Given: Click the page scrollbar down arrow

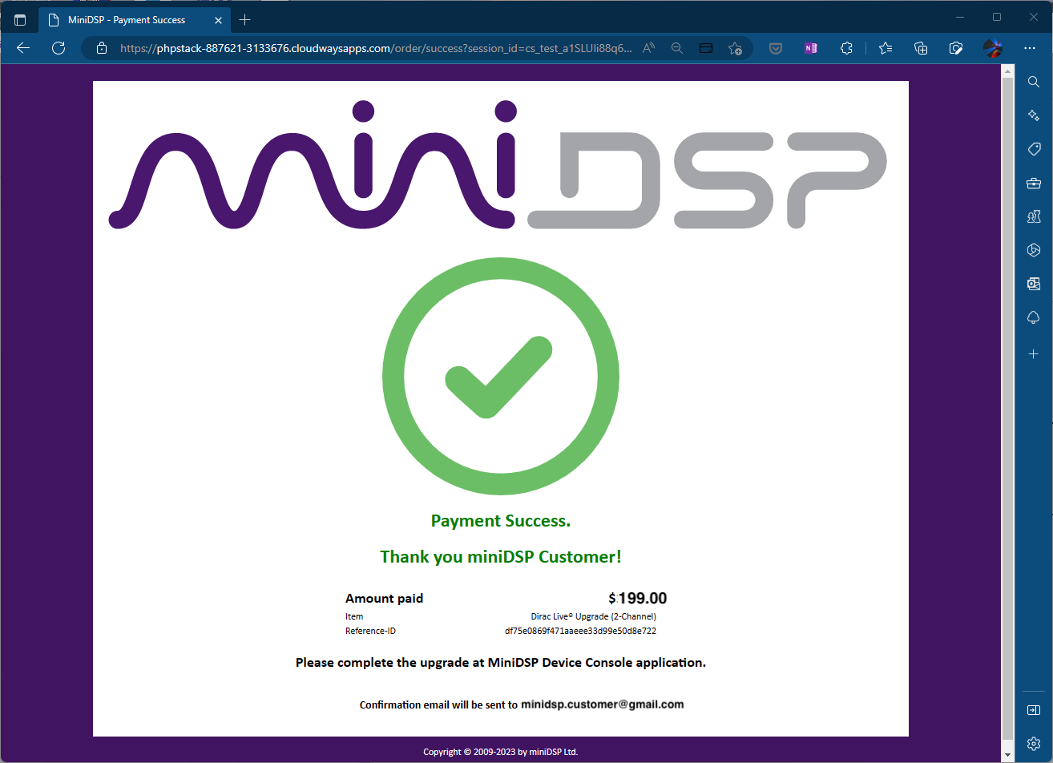Looking at the screenshot, I should point(1008,755).
